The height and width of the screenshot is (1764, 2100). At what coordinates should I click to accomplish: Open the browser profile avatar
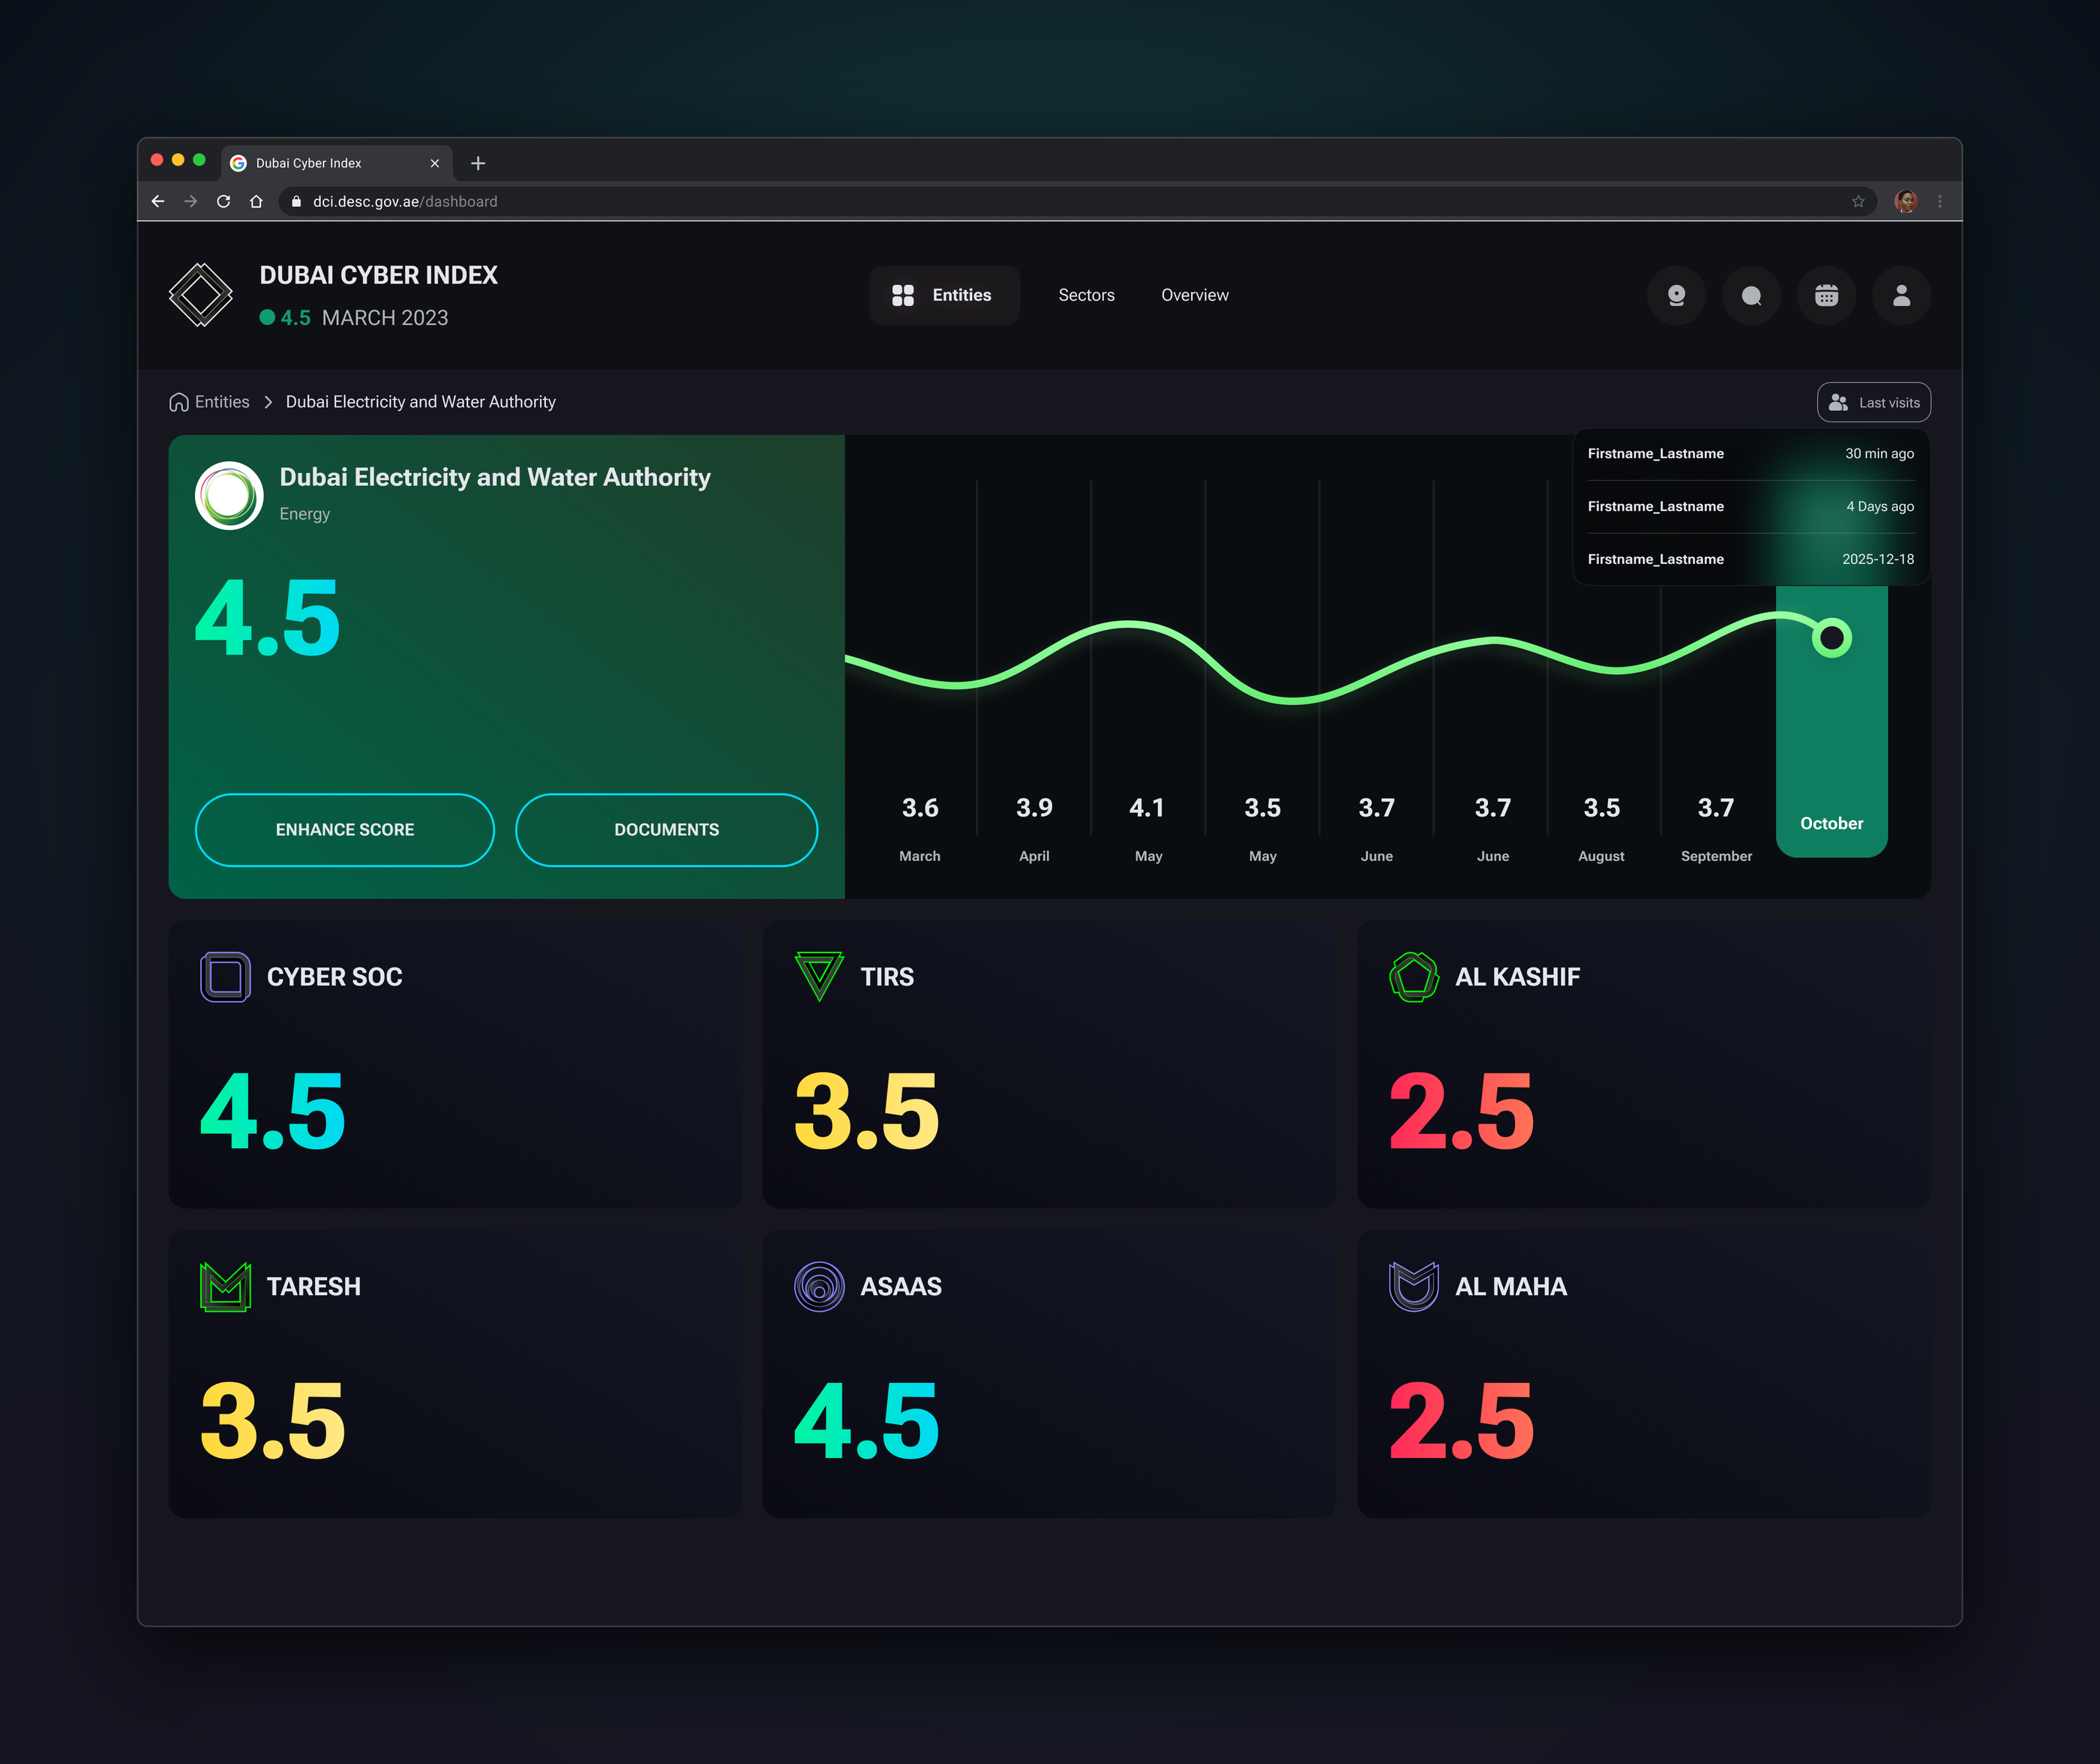click(1906, 201)
